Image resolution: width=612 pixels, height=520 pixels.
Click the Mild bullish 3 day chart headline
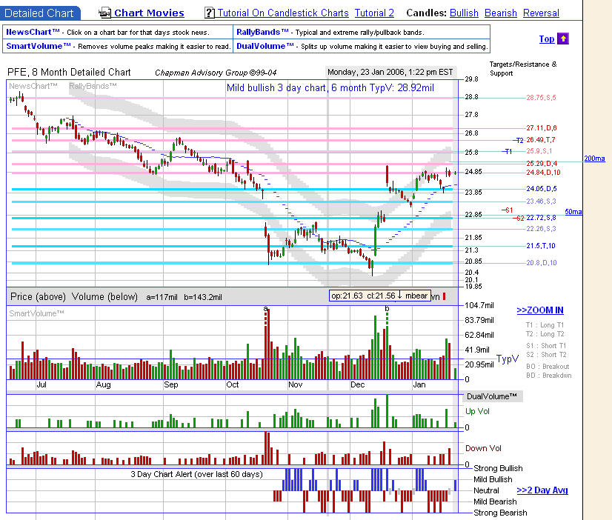tap(330, 87)
